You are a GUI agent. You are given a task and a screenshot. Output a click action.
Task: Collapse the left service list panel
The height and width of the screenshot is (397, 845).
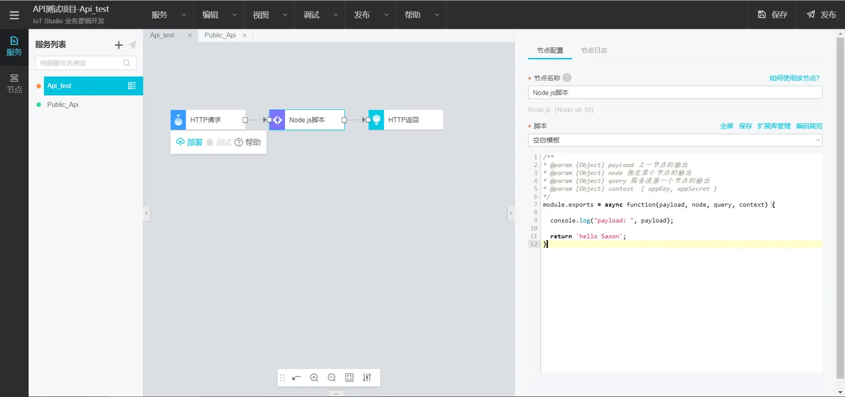(x=147, y=213)
